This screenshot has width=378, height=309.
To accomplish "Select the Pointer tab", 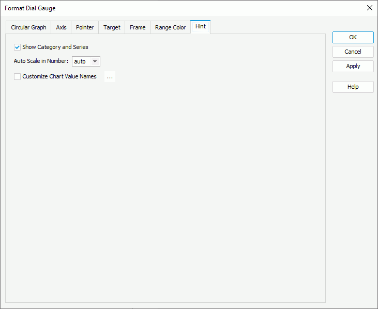I will [x=85, y=27].
